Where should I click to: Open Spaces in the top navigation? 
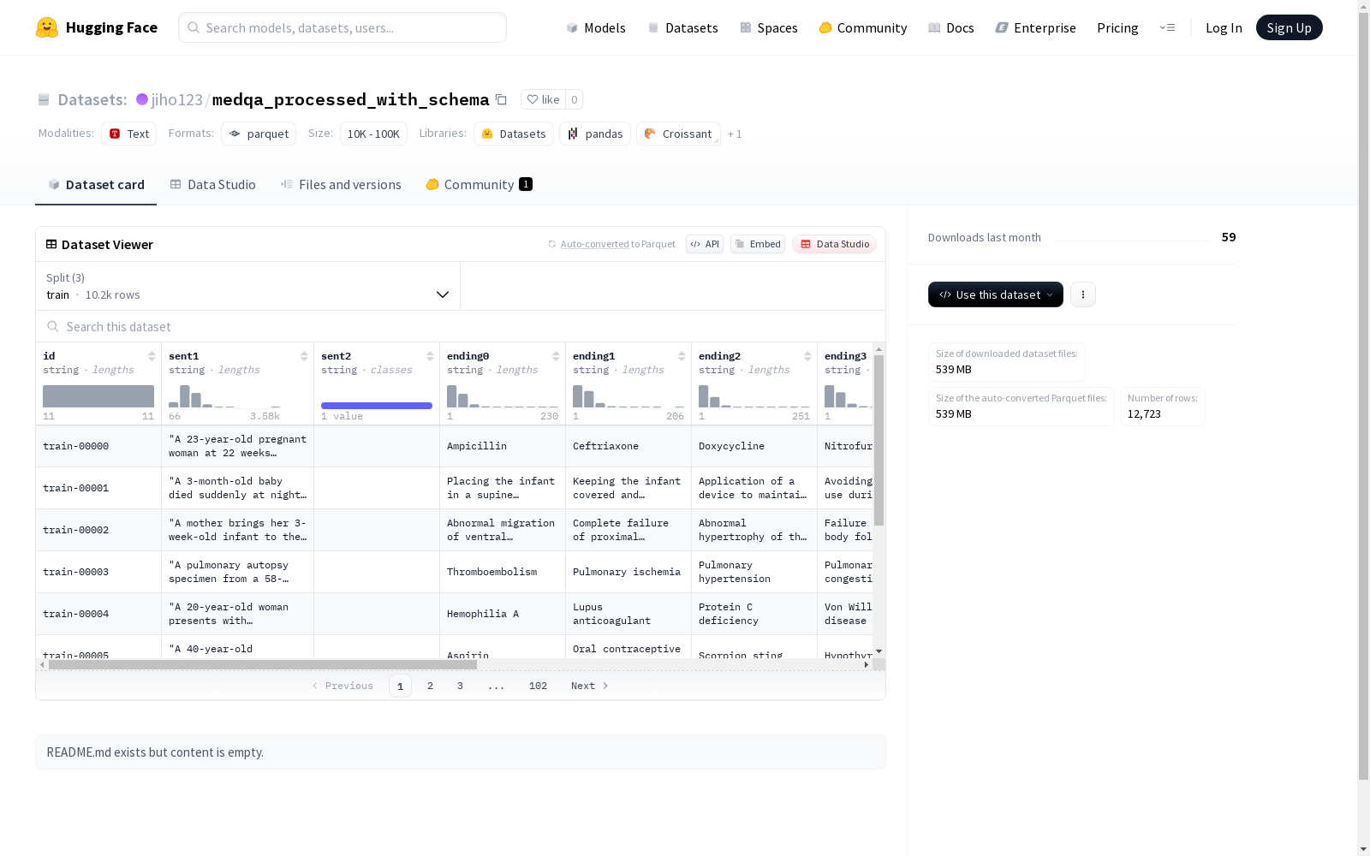(x=768, y=27)
